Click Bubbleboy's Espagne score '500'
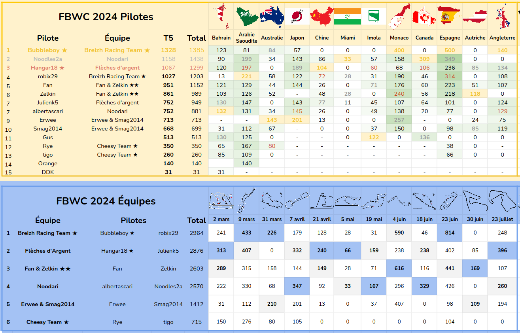This screenshot has height=333, width=520. [450, 50]
